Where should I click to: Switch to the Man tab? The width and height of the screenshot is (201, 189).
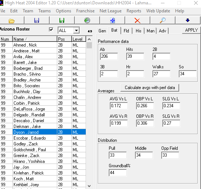151,31
